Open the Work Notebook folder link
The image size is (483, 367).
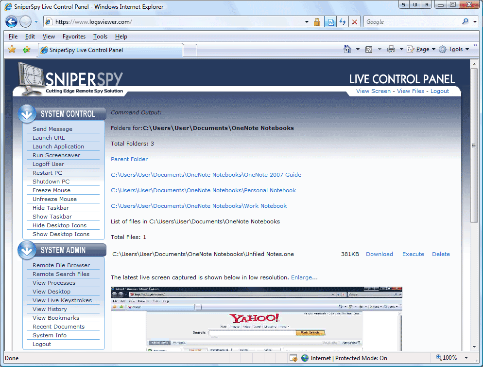(199, 206)
